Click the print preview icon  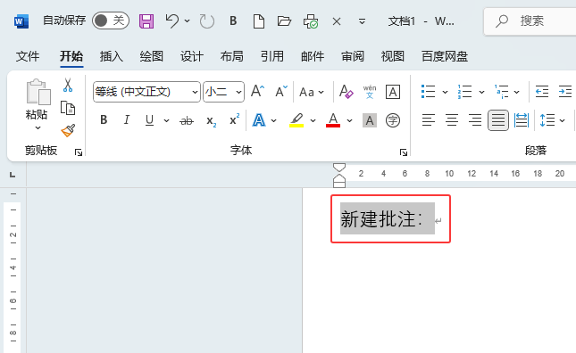pyautogui.click(x=311, y=21)
